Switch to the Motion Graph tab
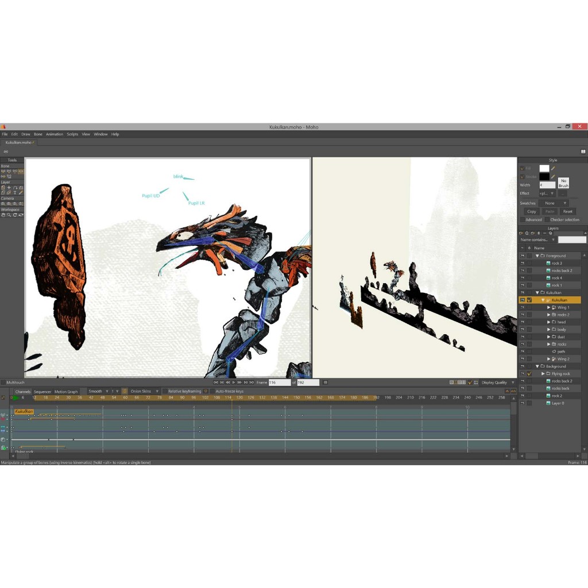The image size is (588, 588). point(66,392)
